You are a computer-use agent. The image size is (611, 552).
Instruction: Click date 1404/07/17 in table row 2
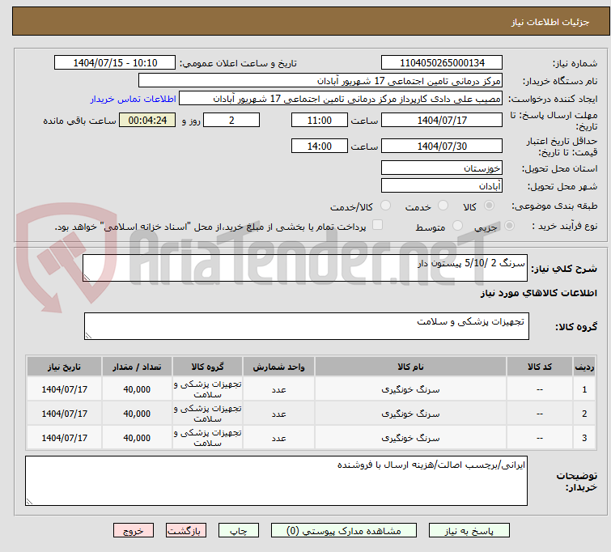click(64, 414)
